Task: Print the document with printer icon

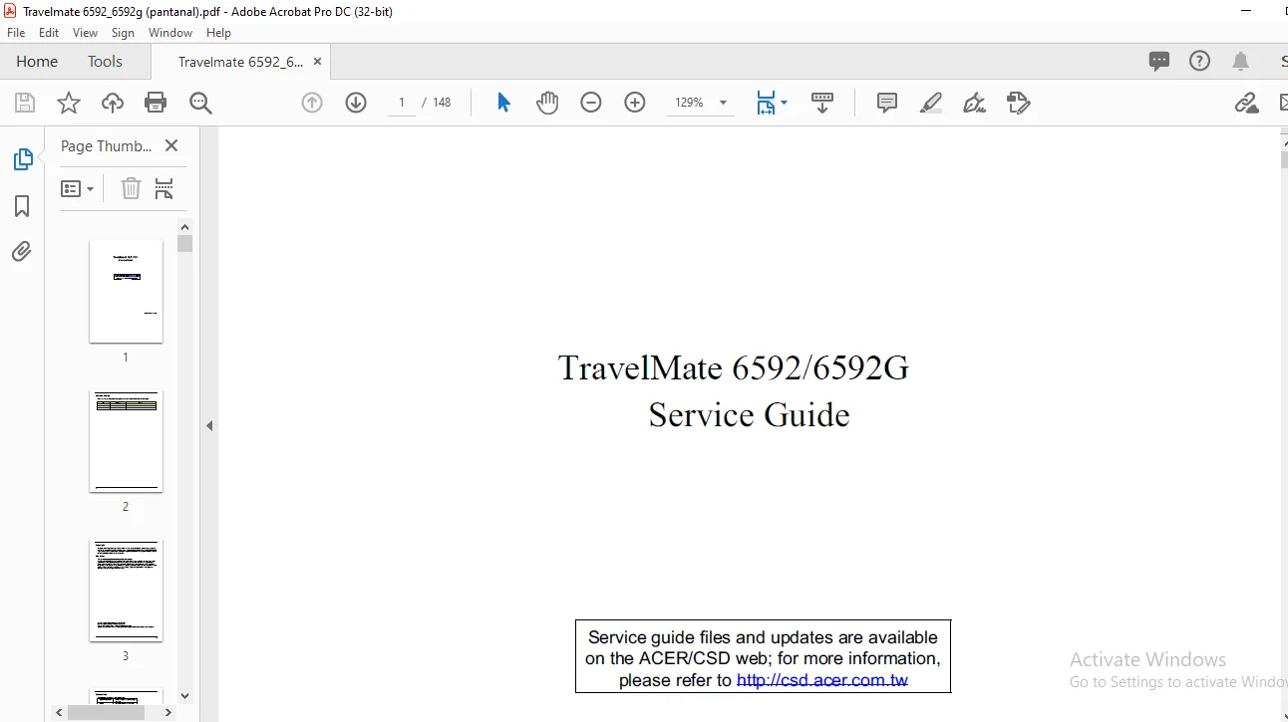Action: pos(156,103)
